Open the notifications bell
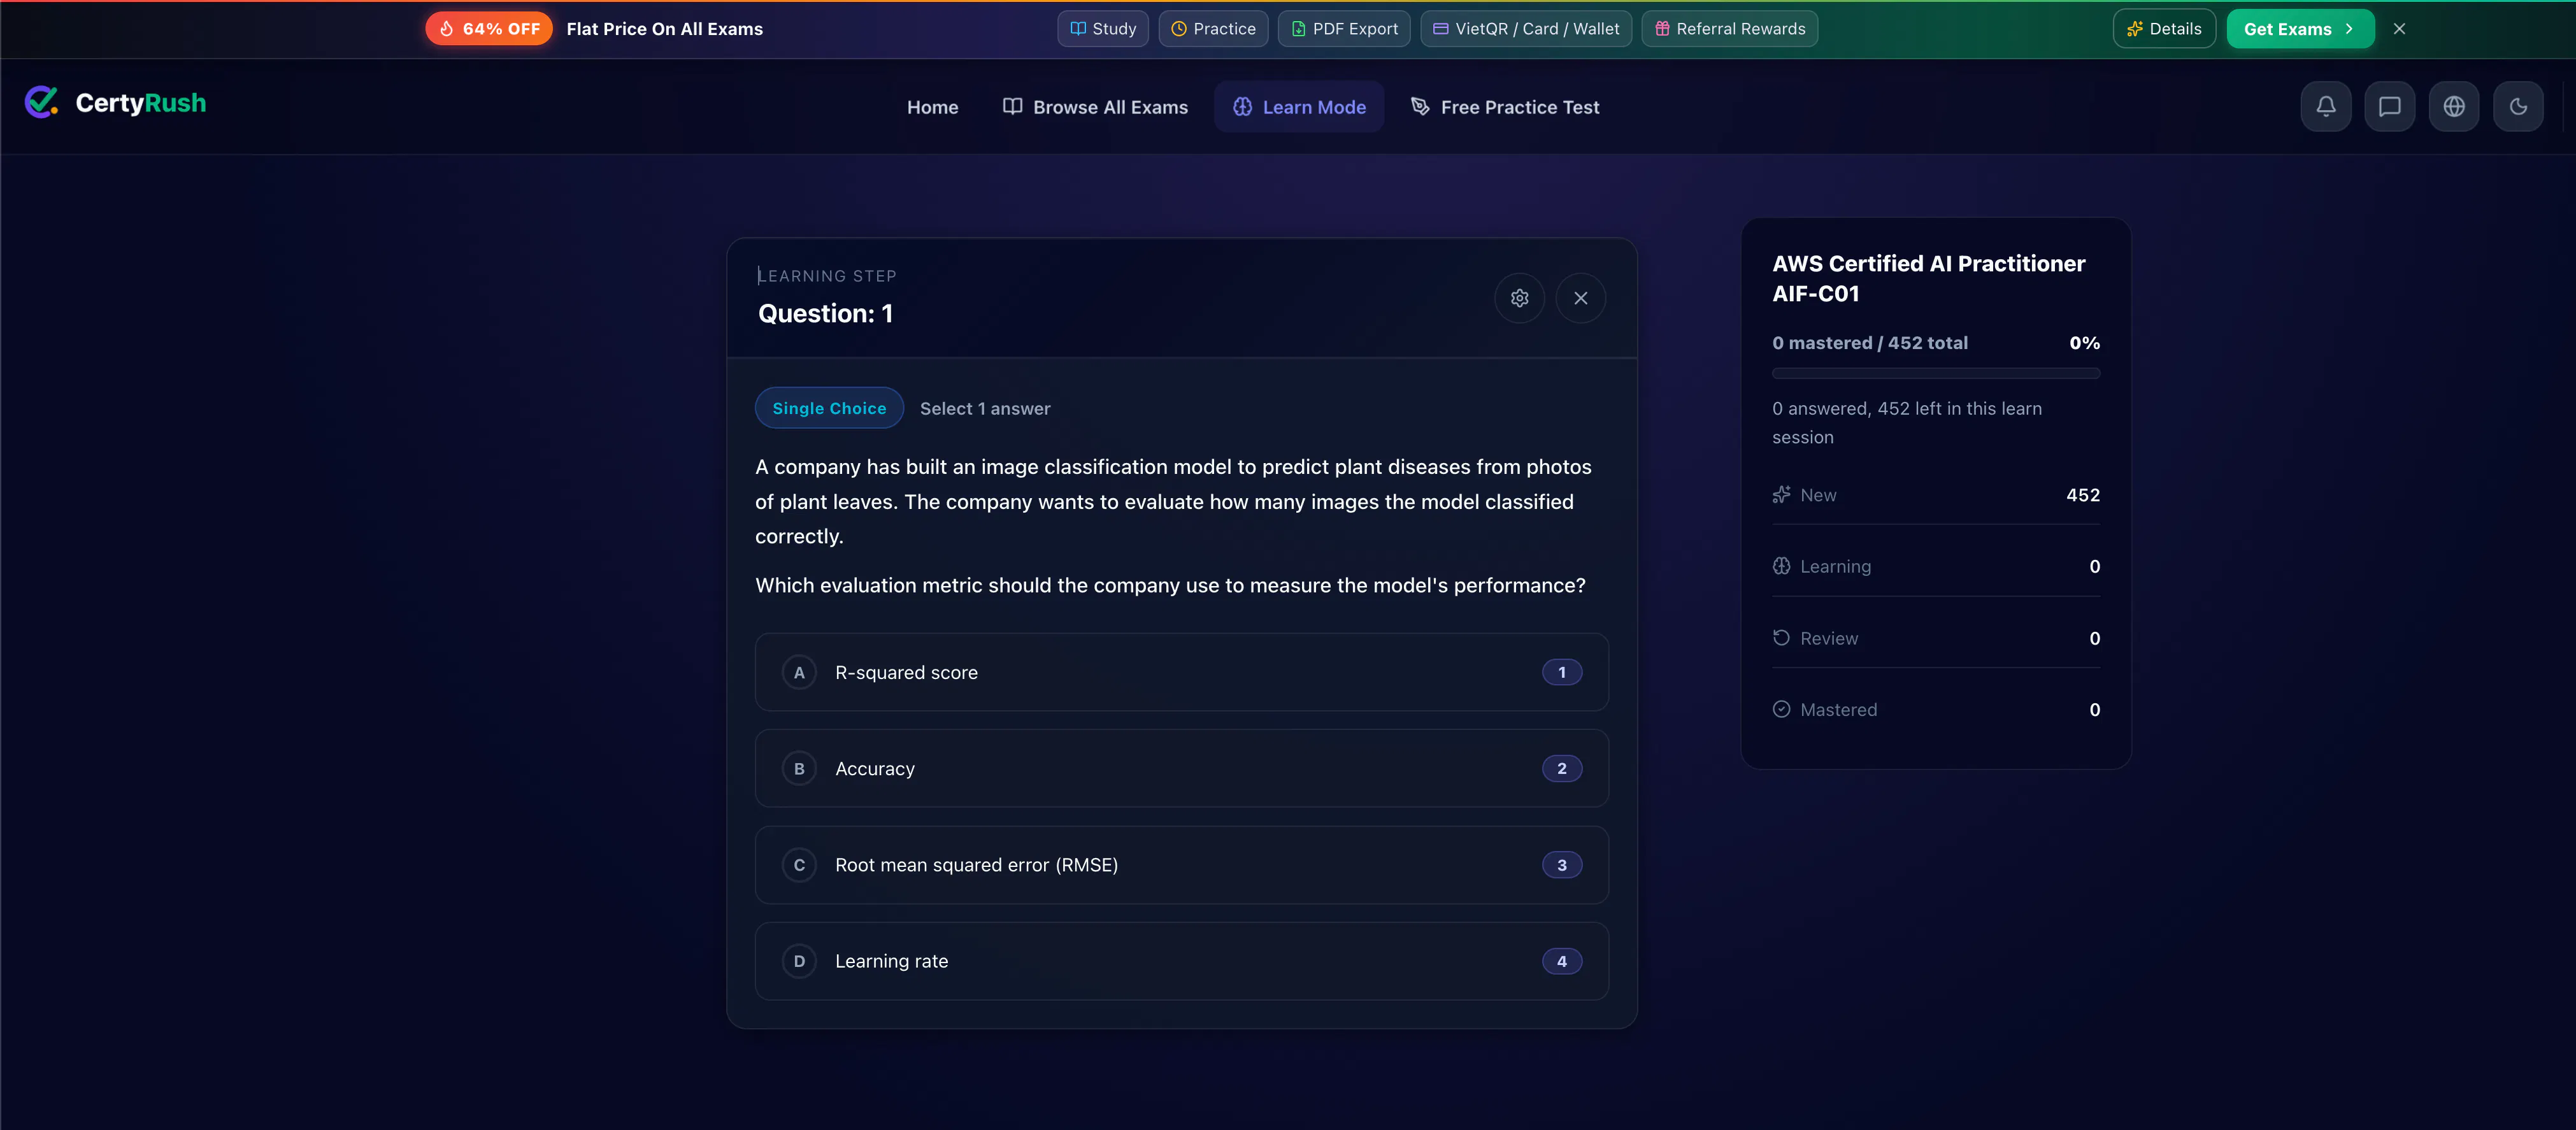2576x1130 pixels. click(x=2326, y=106)
